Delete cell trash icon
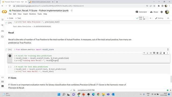 click(164, 53)
